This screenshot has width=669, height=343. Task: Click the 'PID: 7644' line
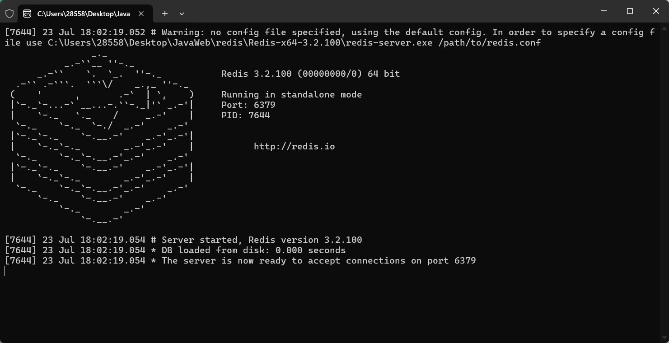pos(245,115)
